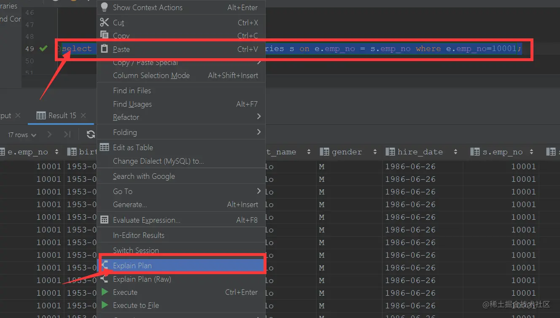Click 10001 in first row e.emp_no cell
This screenshot has height=318, width=560.
click(48, 166)
